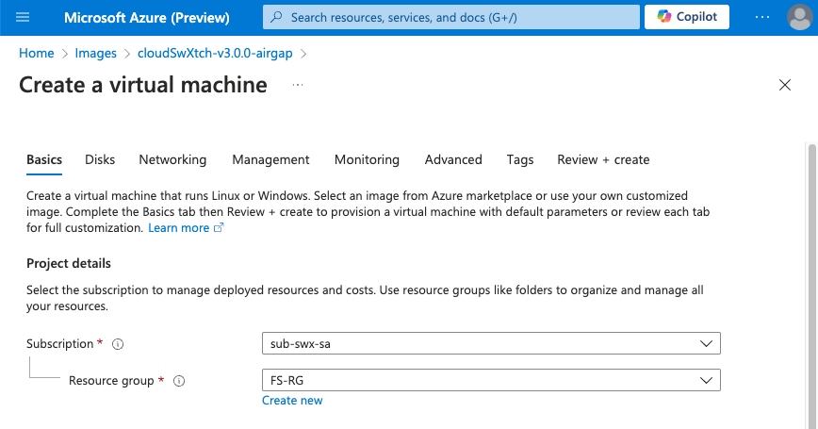
Task: Switch to the Review + create tab
Action: coord(603,159)
